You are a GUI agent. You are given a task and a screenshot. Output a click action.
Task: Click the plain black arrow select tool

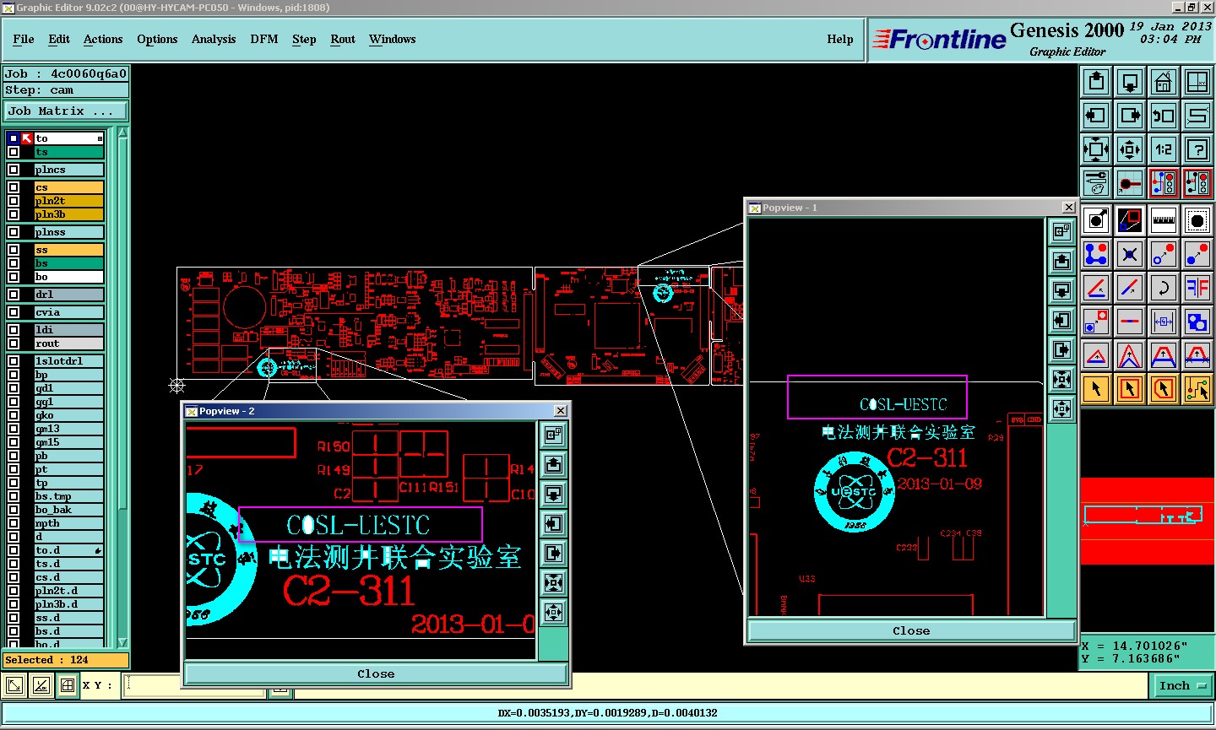(x=1096, y=389)
